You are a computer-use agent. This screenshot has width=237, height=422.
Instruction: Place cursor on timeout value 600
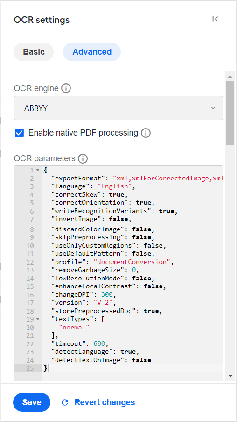point(99,343)
